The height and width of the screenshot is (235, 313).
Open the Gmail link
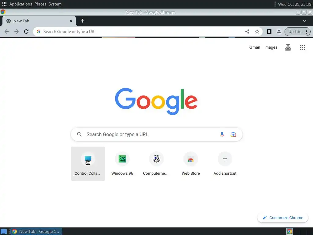(x=254, y=47)
